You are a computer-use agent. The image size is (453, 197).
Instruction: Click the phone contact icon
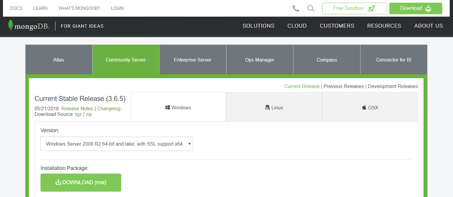296,8
